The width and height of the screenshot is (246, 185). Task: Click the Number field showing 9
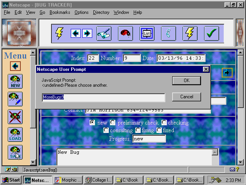pyautogui.click(x=131, y=58)
